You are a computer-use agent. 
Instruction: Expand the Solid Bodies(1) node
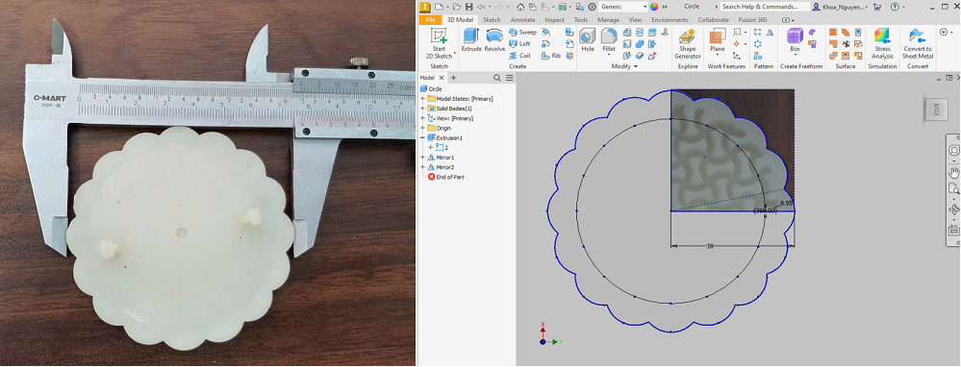tap(422, 109)
